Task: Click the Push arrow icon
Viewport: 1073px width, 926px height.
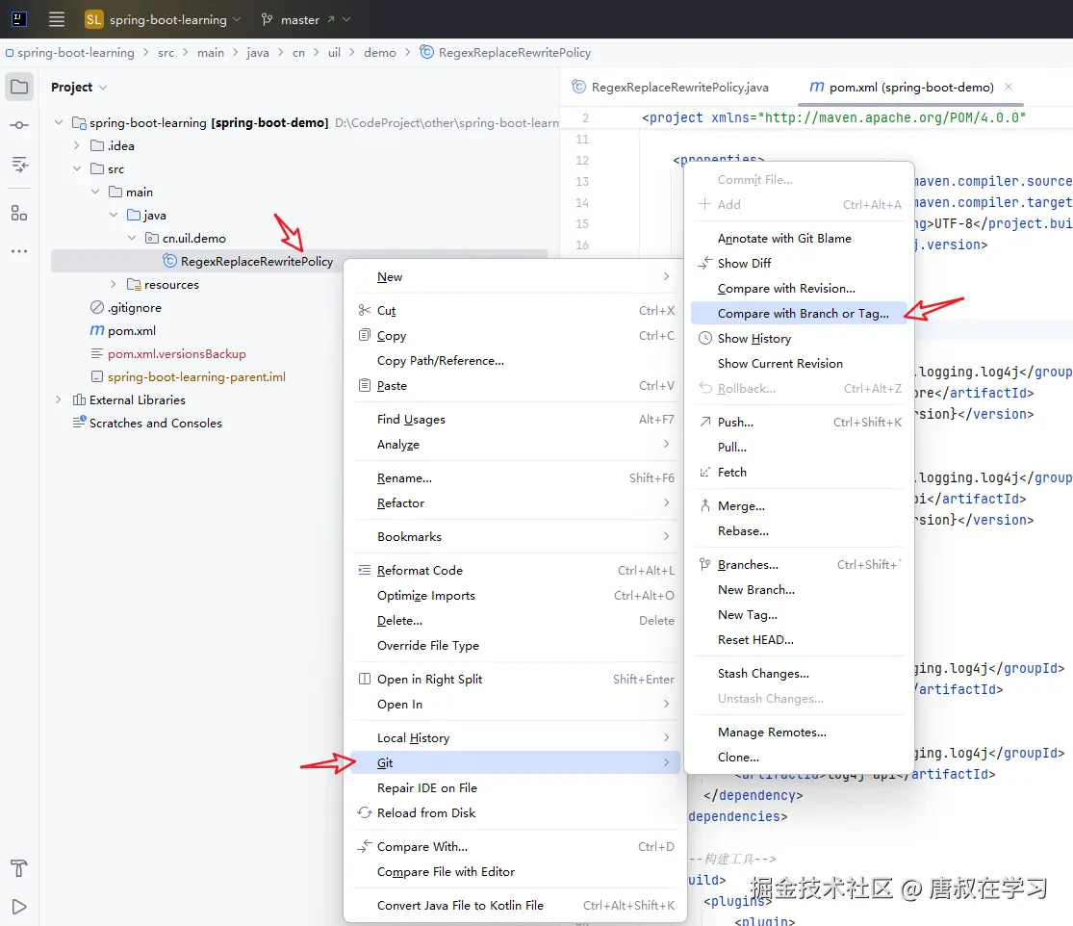Action: [704, 422]
